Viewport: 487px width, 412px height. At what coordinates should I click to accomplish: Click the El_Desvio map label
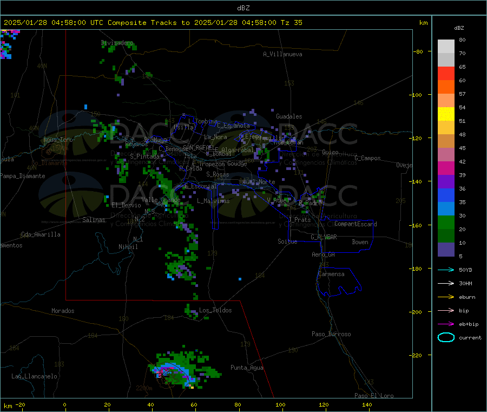point(126,205)
